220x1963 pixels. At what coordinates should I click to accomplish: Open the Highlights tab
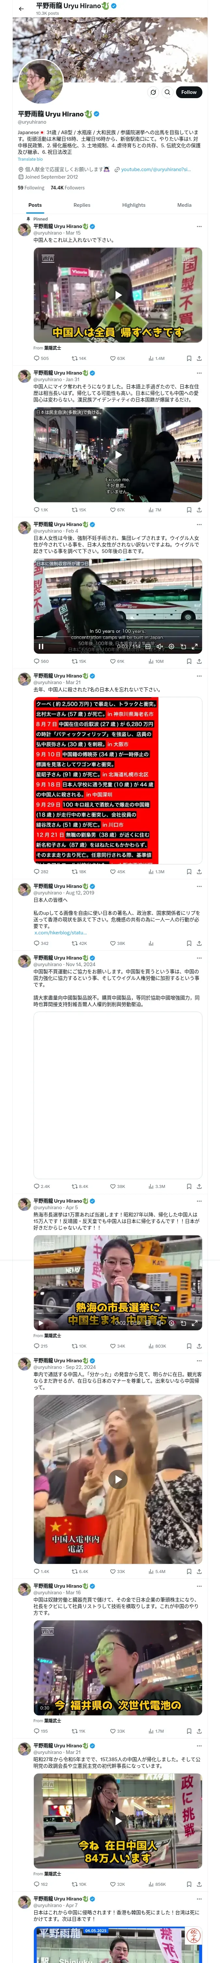(134, 205)
